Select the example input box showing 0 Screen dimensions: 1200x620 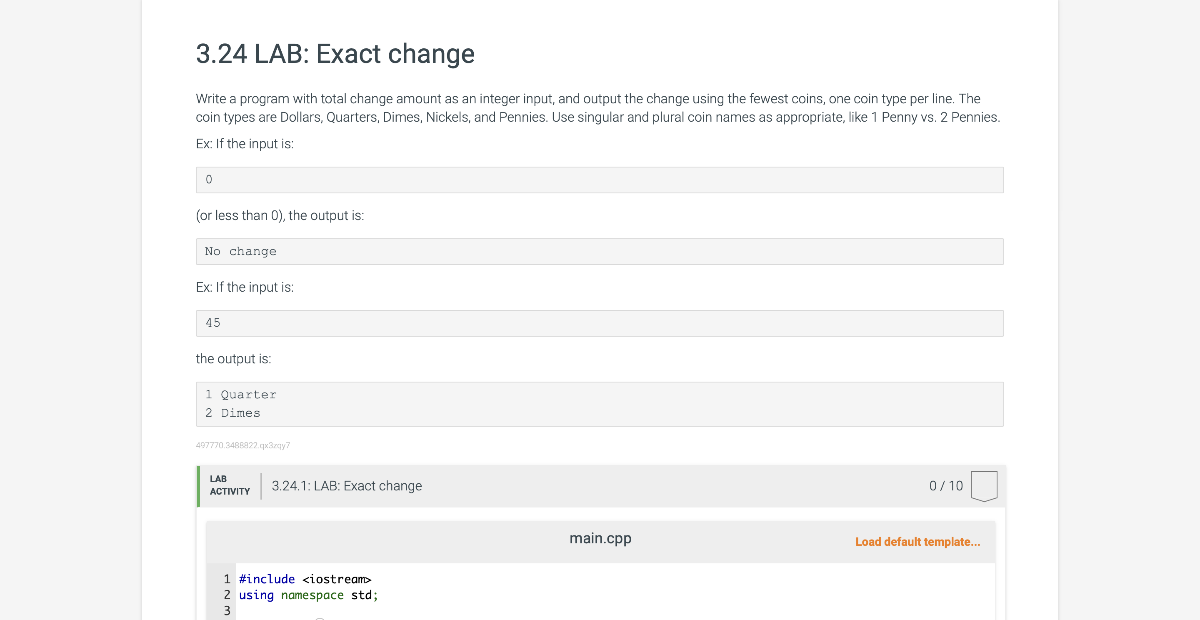[x=600, y=180]
